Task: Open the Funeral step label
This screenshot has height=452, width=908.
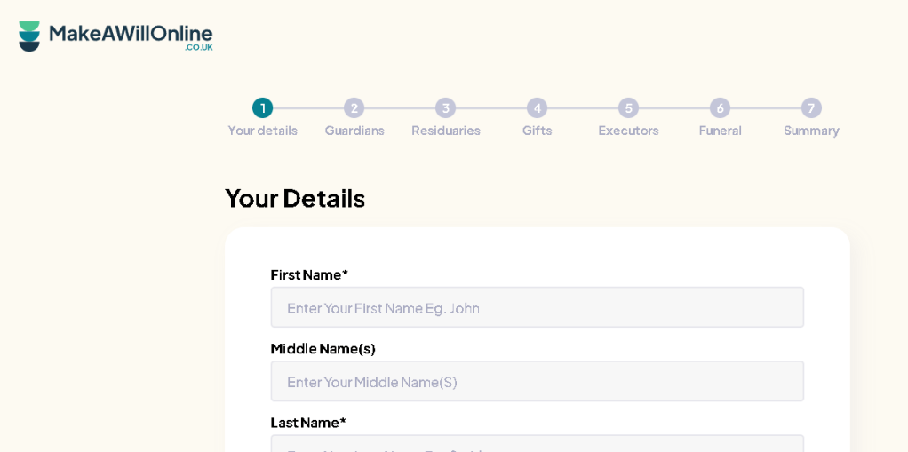Action: (x=720, y=131)
